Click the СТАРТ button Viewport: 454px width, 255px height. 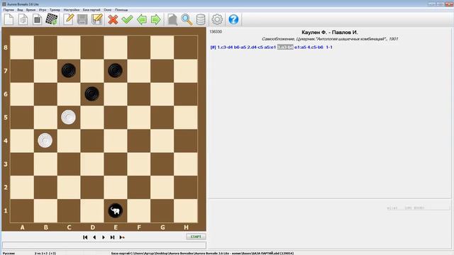tap(196, 237)
